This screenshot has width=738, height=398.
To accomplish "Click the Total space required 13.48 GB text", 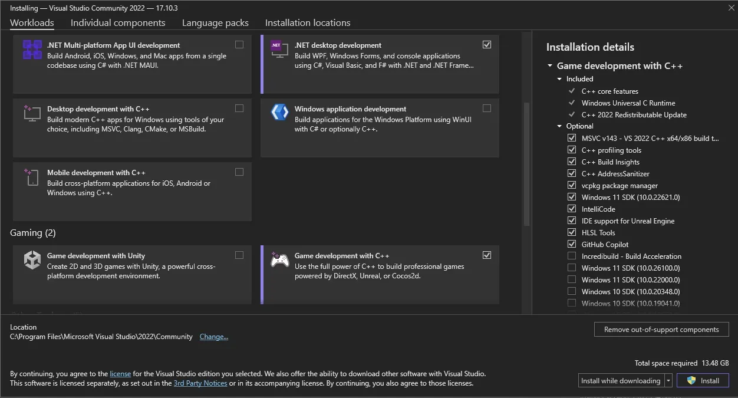I will pyautogui.click(x=681, y=363).
